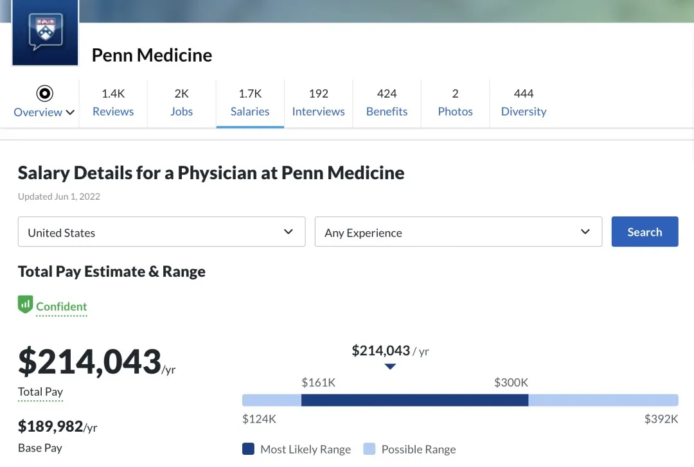Click the Overview target icon

coord(44,94)
